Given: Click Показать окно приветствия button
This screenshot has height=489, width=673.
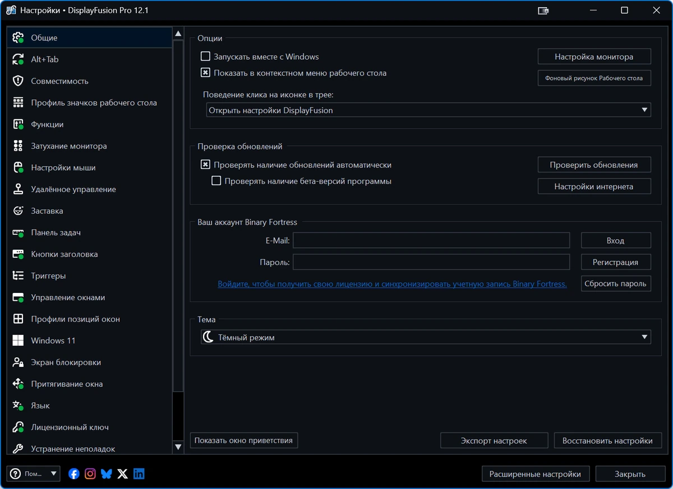Looking at the screenshot, I should pos(244,440).
